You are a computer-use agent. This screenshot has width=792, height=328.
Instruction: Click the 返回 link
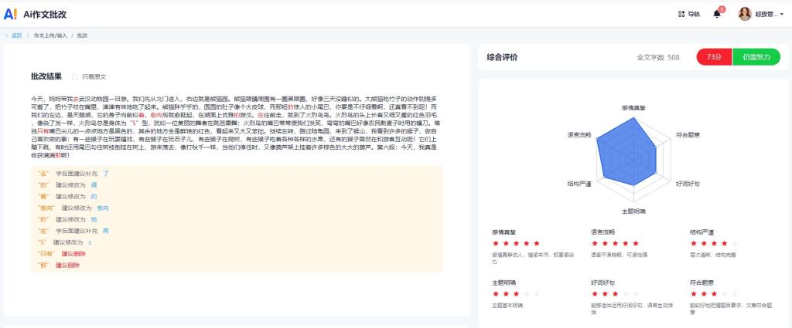coord(16,36)
